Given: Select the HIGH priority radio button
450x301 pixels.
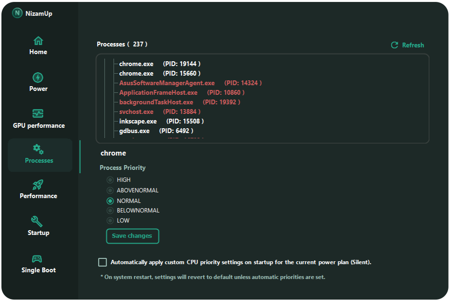Looking at the screenshot, I should click(111, 180).
